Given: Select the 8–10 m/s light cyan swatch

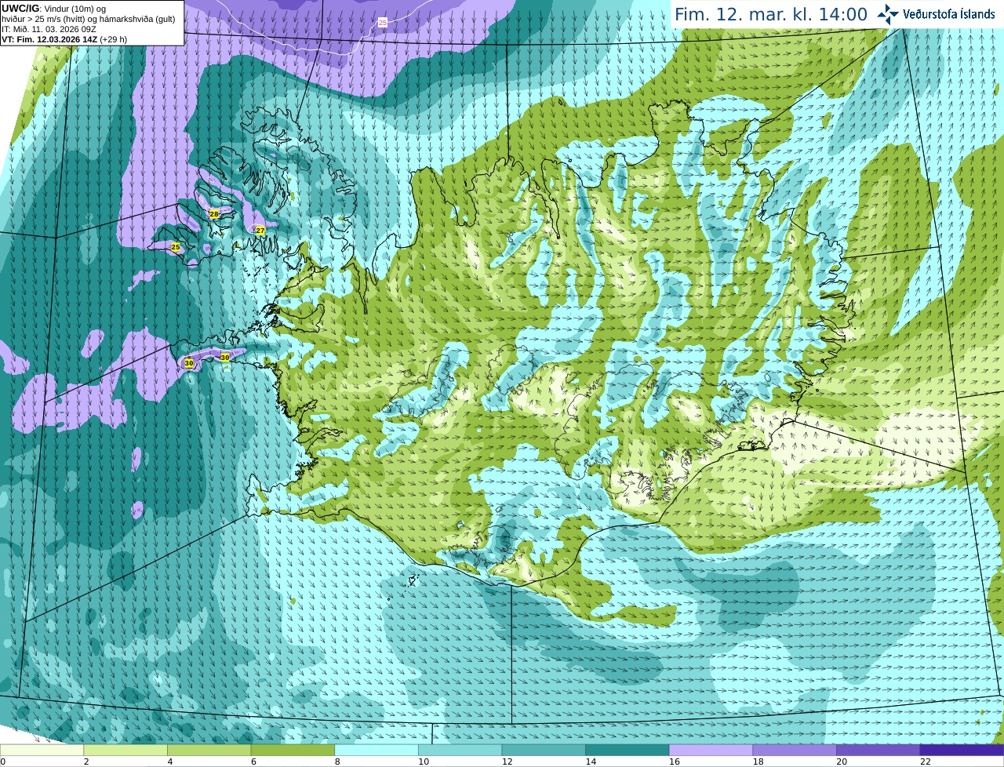Looking at the screenshot, I should coord(376,751).
